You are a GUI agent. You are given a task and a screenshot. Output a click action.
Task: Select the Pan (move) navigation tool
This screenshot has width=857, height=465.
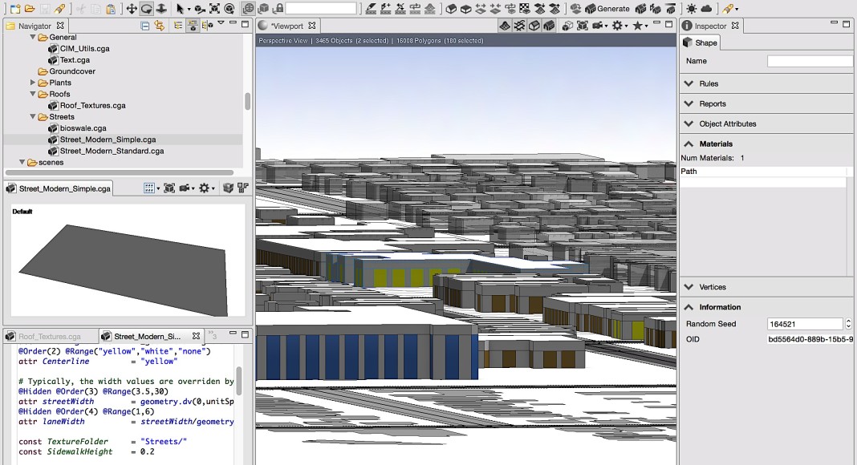tap(132, 8)
